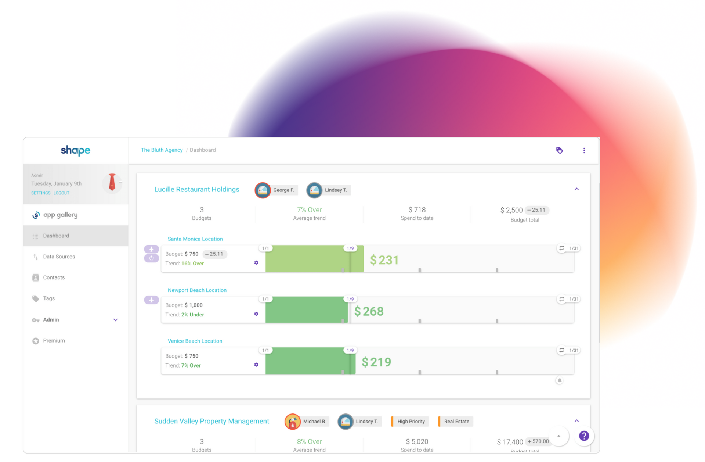Open Sudden Valley Property Management client
Screen dimensions: 705x462
(211, 421)
